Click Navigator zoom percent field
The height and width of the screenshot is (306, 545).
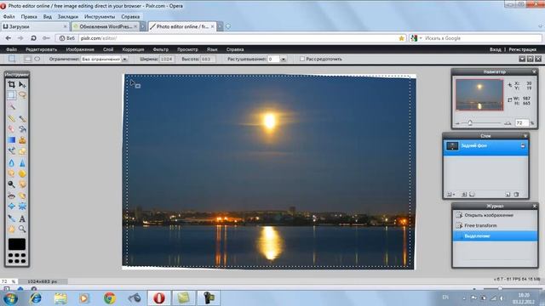[x=522, y=123]
